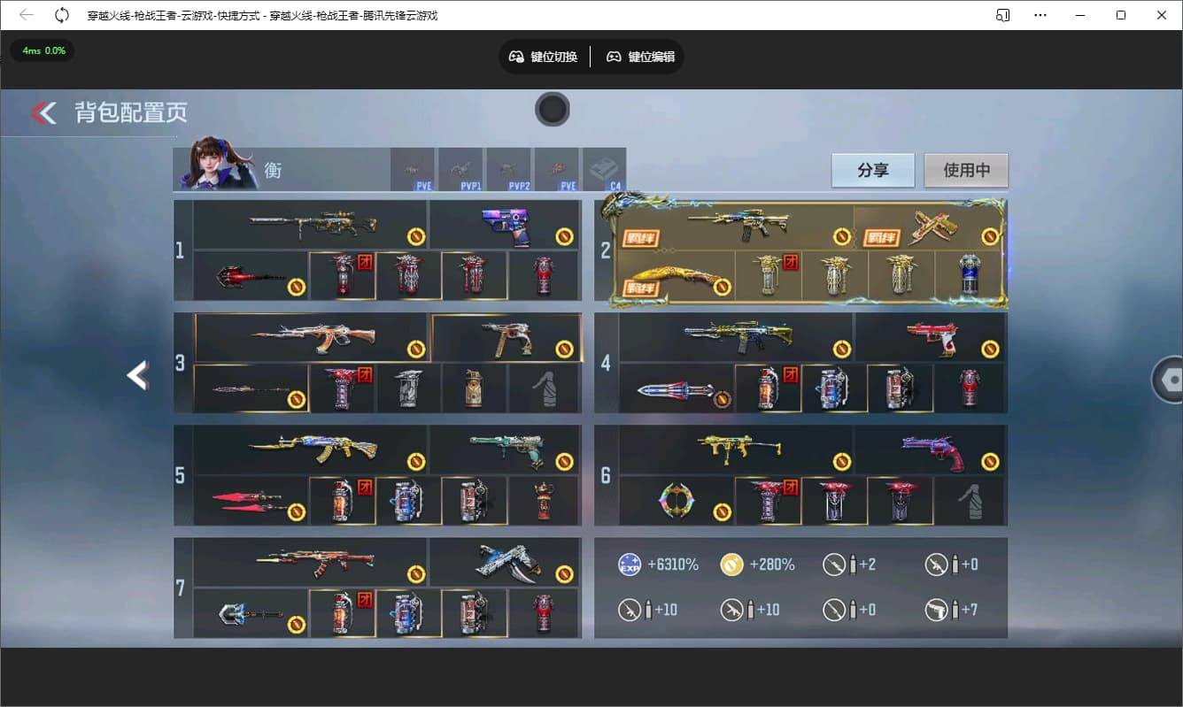The width and height of the screenshot is (1183, 707).
Task: Click the refresh icon in title bar
Action: tap(62, 15)
